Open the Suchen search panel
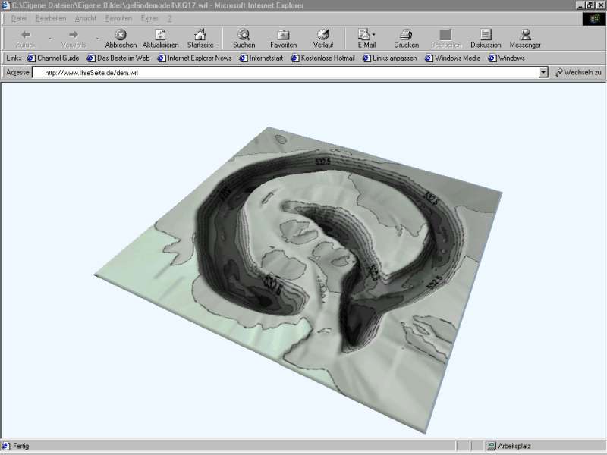 (244, 35)
